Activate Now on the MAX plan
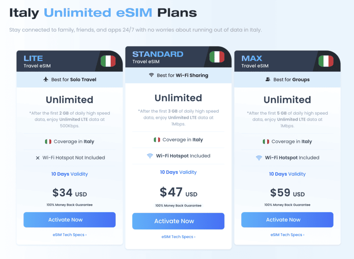The image size is (354, 259). click(x=287, y=220)
